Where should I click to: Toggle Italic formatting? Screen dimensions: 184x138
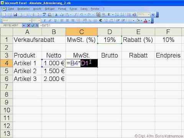pyautogui.click(x=50, y=20)
